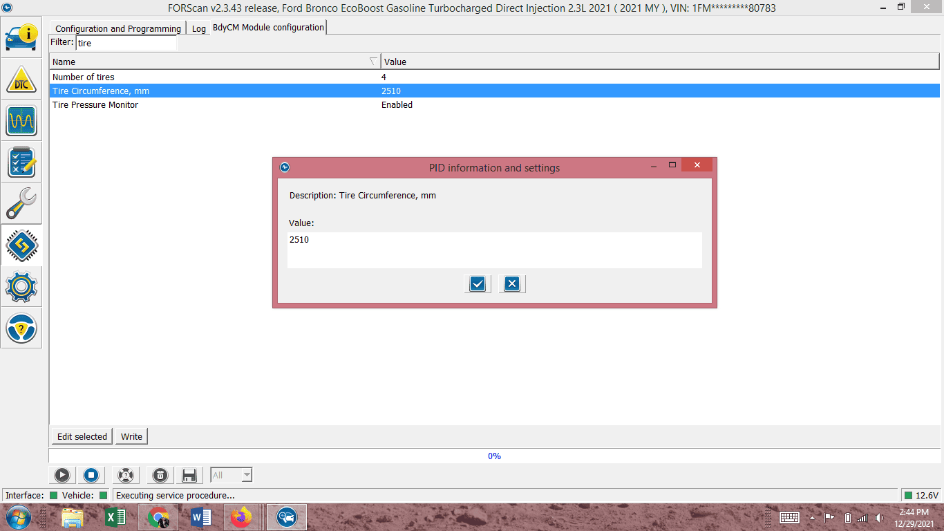
Task: Click the lifebuoy restore icon
Action: pyautogui.click(x=125, y=475)
